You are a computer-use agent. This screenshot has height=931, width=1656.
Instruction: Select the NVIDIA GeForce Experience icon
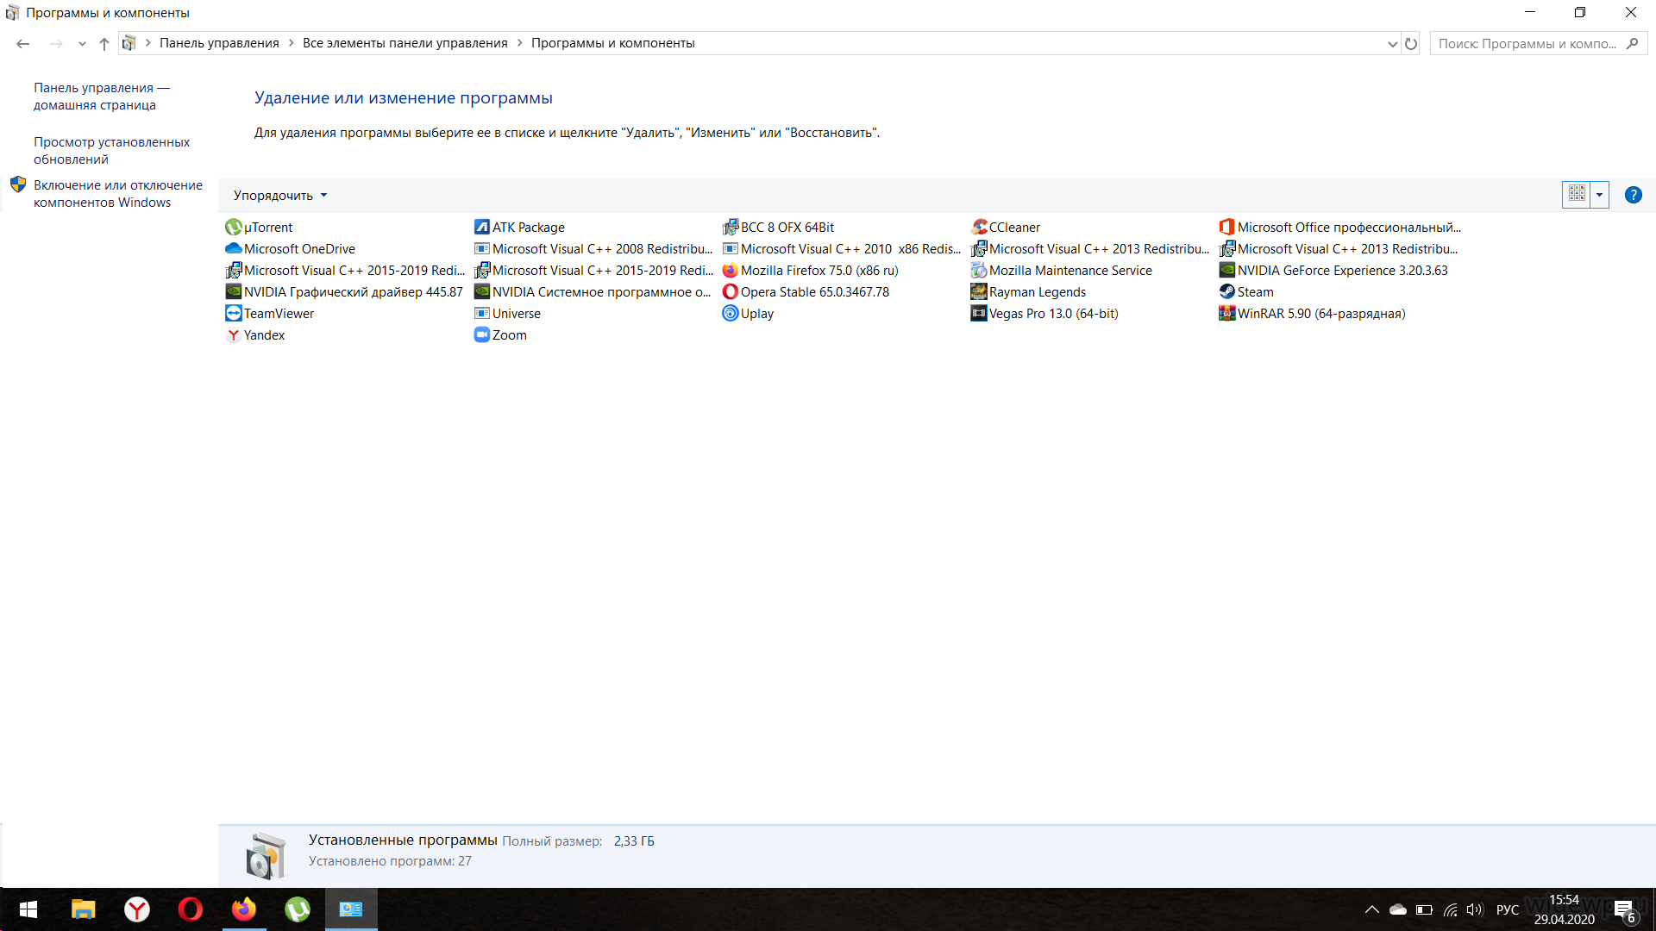click(1226, 271)
